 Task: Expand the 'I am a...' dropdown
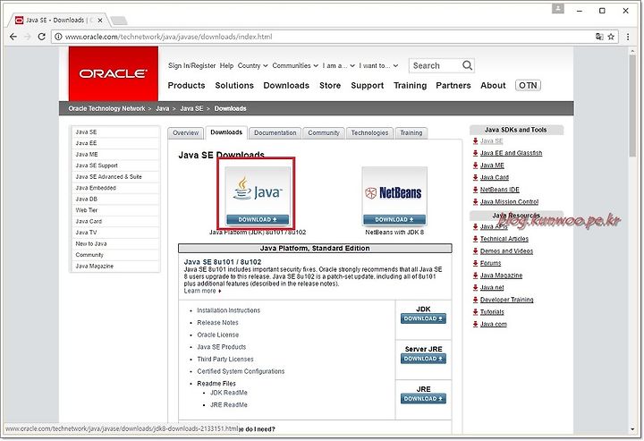pos(338,65)
